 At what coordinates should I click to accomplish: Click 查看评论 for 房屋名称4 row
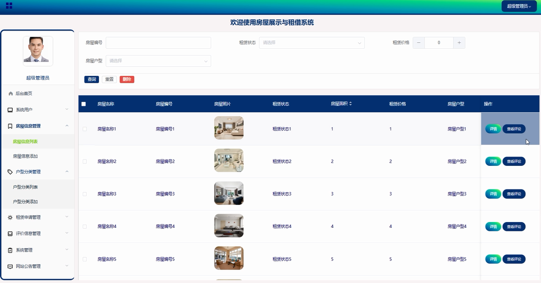click(514, 226)
